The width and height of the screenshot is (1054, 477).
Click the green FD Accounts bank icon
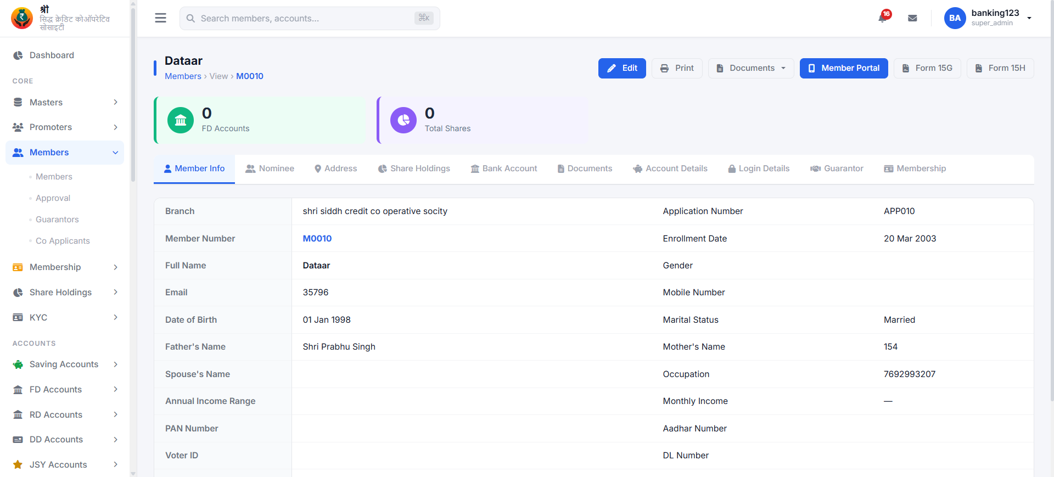coord(181,120)
